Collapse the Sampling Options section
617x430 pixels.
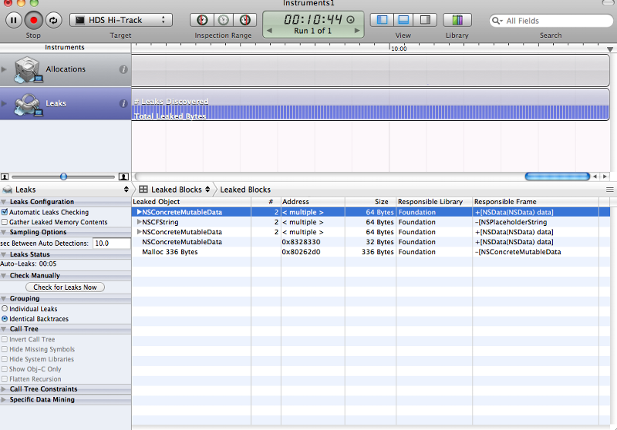pyautogui.click(x=4, y=232)
